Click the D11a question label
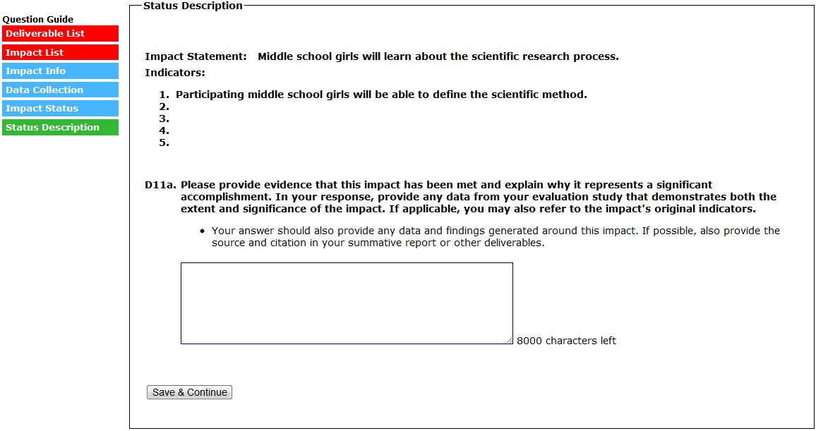816x431 pixels. point(160,186)
